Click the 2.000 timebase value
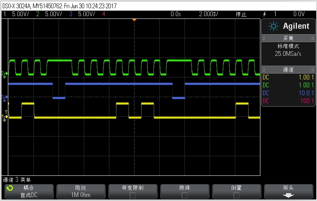317x201 pixels. click(x=208, y=14)
